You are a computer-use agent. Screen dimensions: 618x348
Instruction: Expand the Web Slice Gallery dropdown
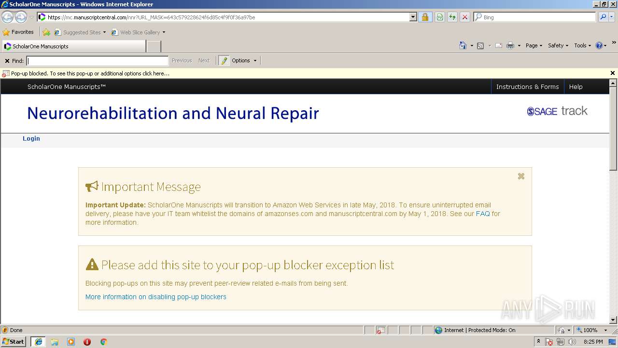[x=164, y=32]
